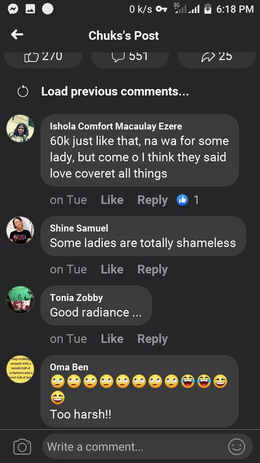
Task: Open Oma Ben's profile name link
Action: (69, 367)
